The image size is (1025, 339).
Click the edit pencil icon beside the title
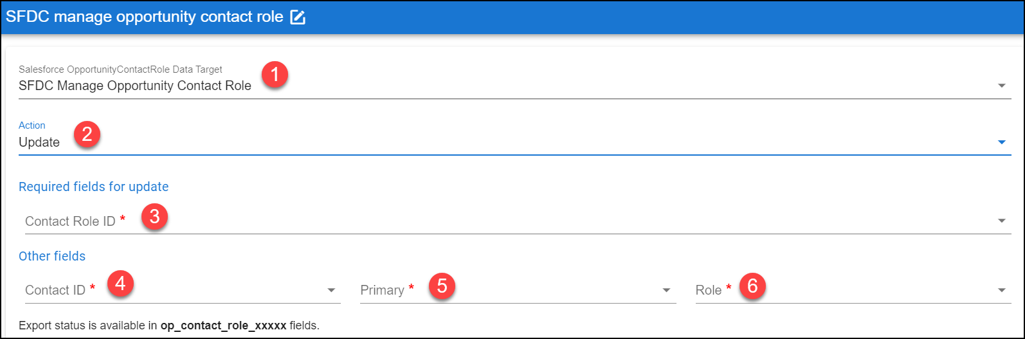point(298,17)
